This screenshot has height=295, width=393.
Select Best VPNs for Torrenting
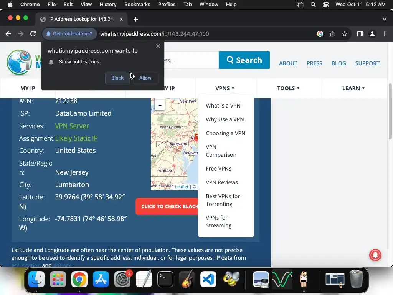point(223,200)
